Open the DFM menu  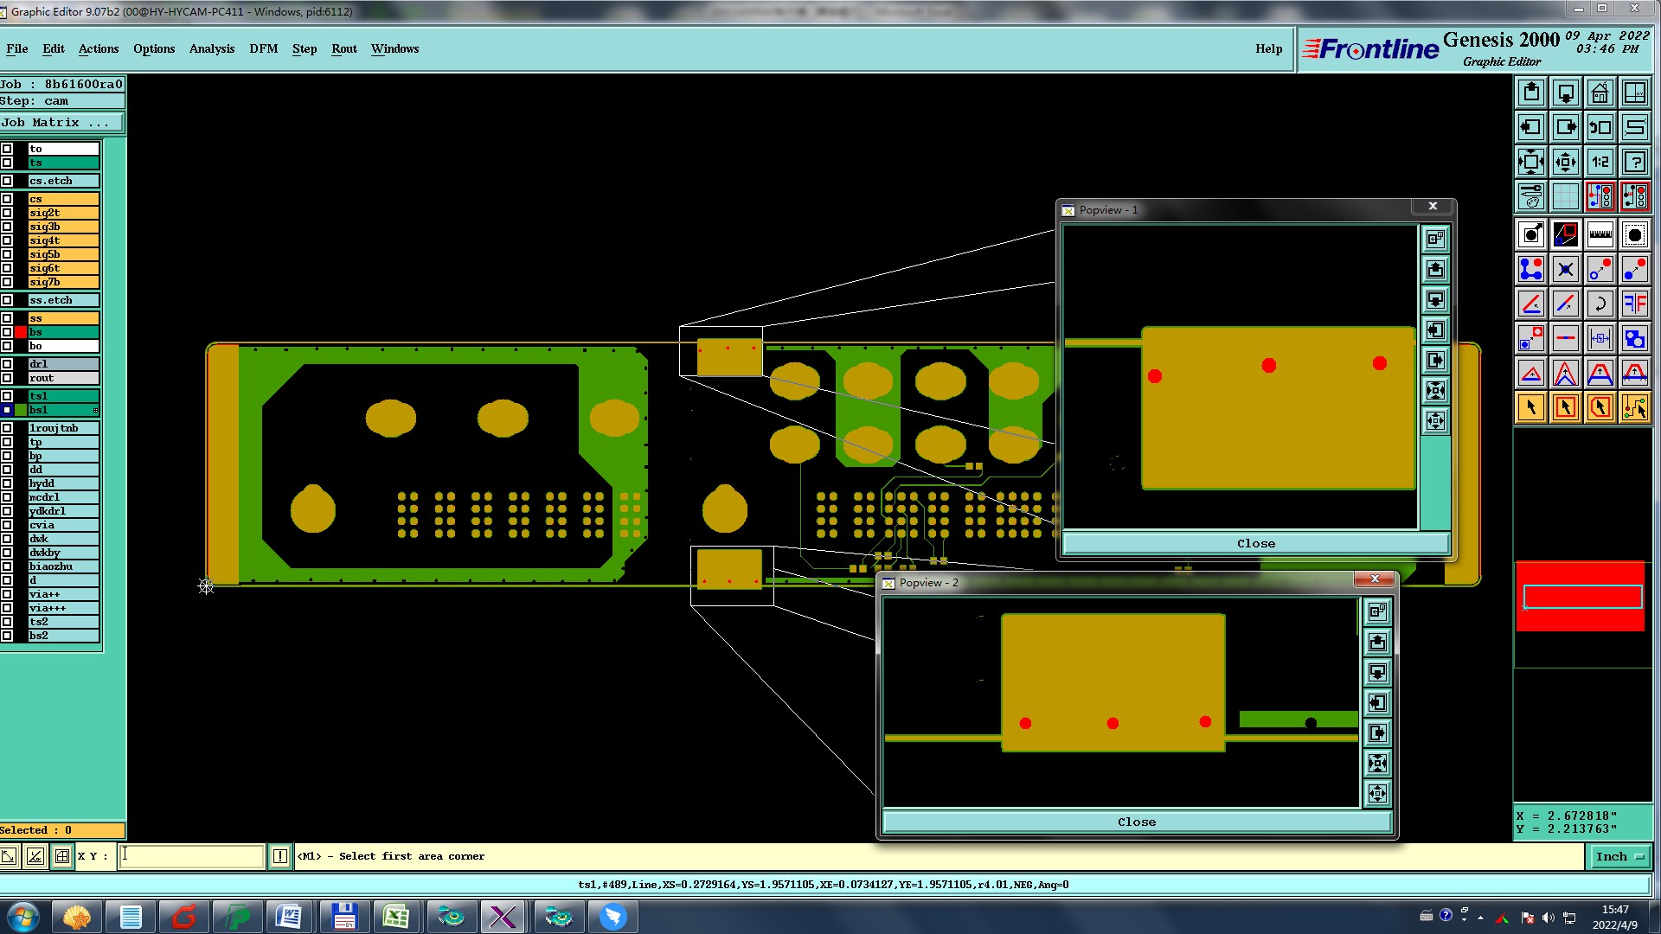pyautogui.click(x=263, y=48)
